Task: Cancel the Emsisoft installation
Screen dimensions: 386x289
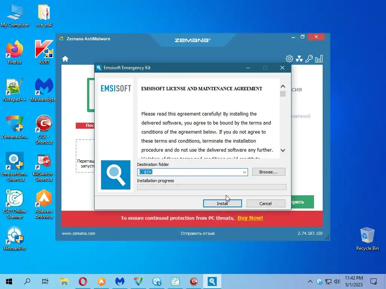Action: pos(266,204)
